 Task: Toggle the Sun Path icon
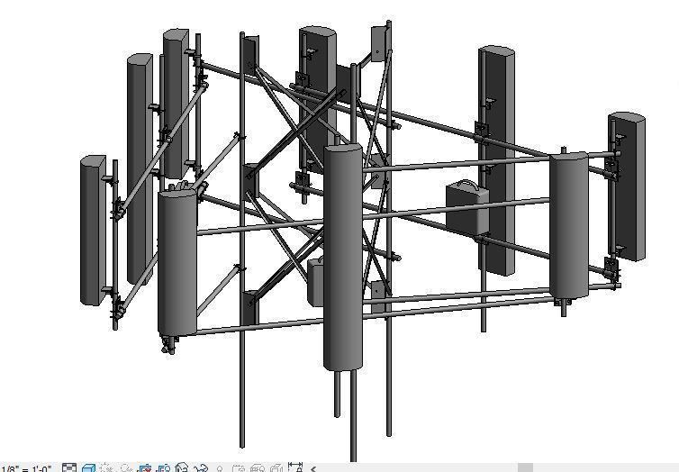(x=106, y=468)
